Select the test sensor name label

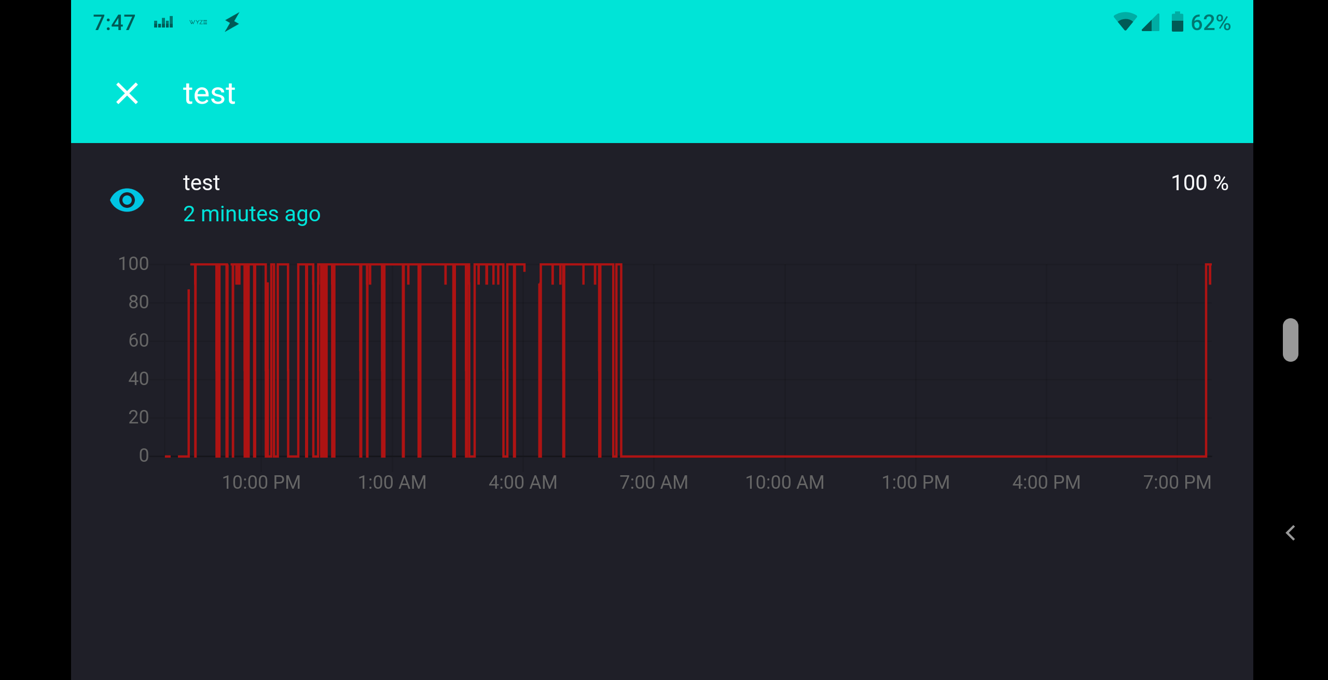tap(201, 182)
